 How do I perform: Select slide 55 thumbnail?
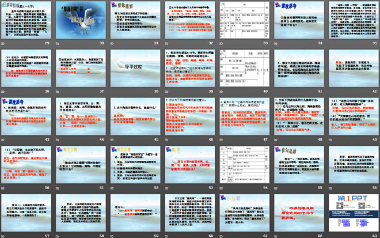pos(299,164)
